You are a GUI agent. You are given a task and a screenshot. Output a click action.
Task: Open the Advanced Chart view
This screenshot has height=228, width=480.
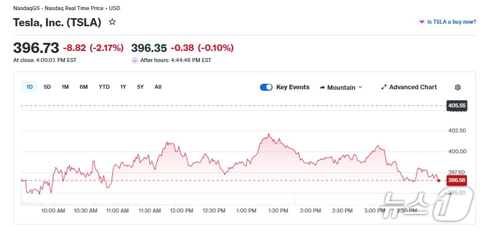click(409, 87)
